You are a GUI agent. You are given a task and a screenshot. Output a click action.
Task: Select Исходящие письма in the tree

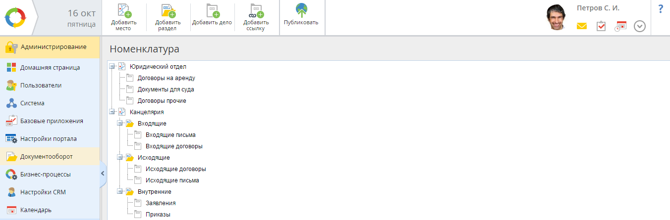coord(172,180)
